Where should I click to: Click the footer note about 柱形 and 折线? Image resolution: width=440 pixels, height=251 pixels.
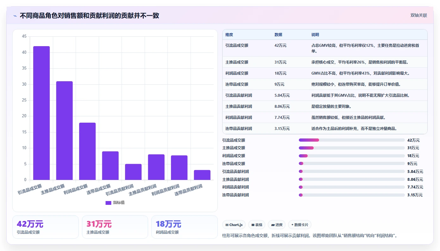[310, 236]
